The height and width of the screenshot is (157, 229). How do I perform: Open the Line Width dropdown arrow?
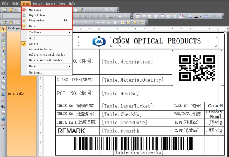(210, 16)
